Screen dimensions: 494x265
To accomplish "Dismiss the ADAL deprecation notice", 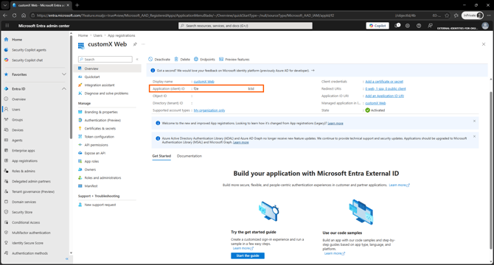I will (474, 137).
